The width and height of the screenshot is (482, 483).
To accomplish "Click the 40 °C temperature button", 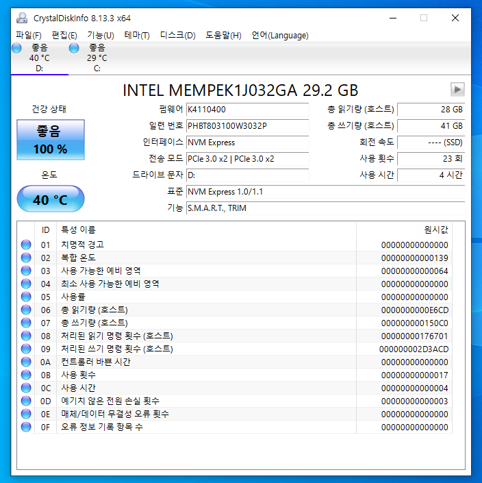I will coord(51,199).
